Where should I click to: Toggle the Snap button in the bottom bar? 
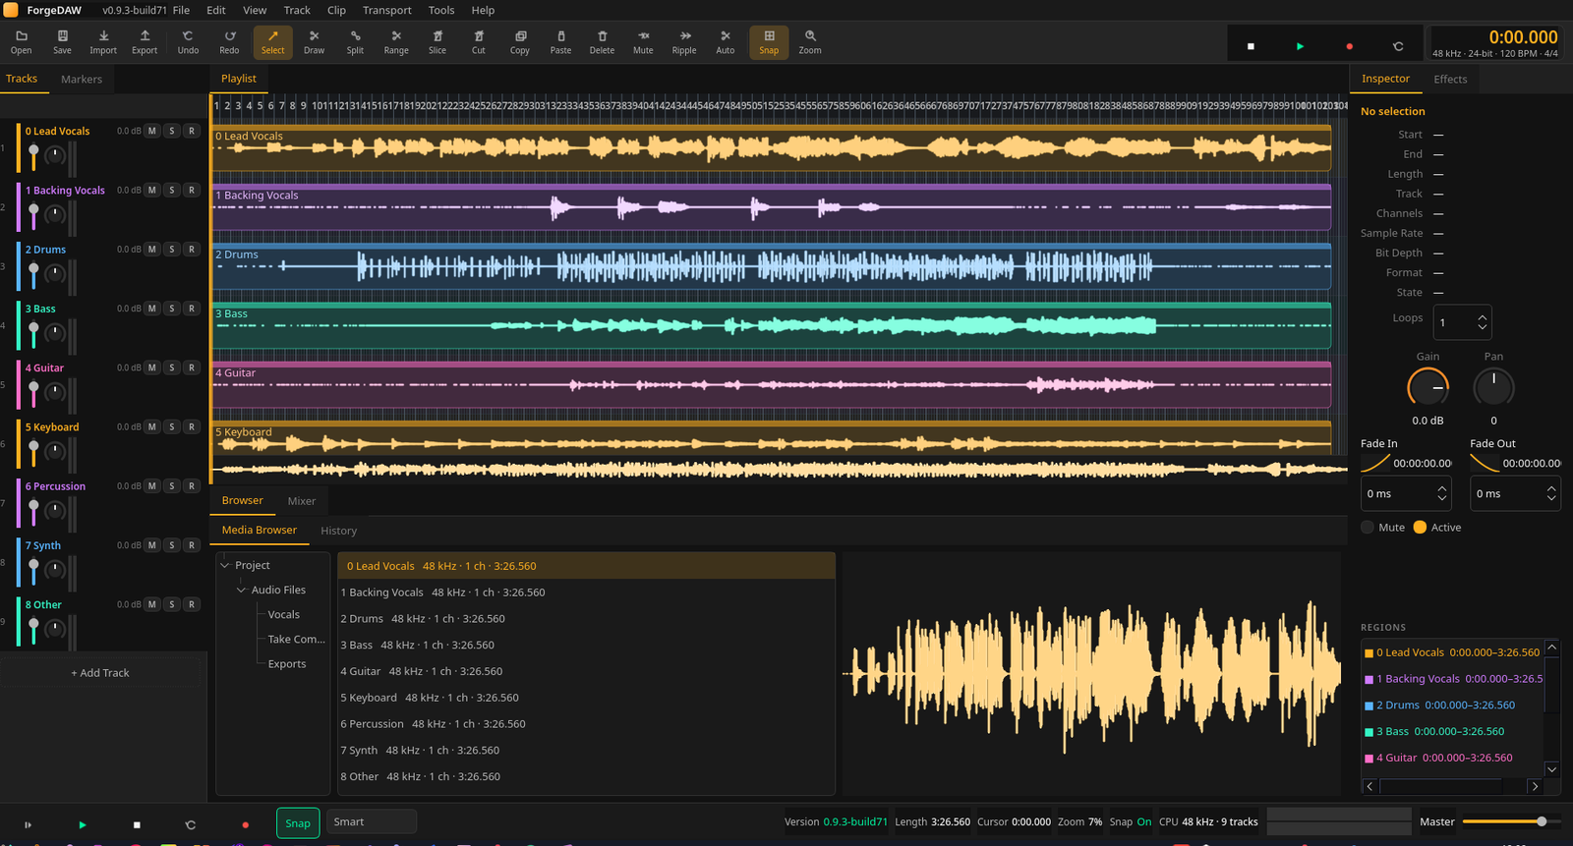[x=298, y=823]
